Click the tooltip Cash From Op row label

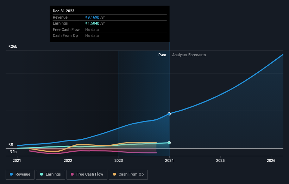(65, 36)
